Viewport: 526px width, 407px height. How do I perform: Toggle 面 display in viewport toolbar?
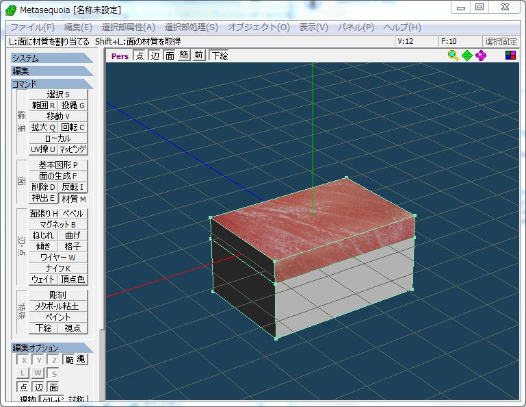click(170, 55)
